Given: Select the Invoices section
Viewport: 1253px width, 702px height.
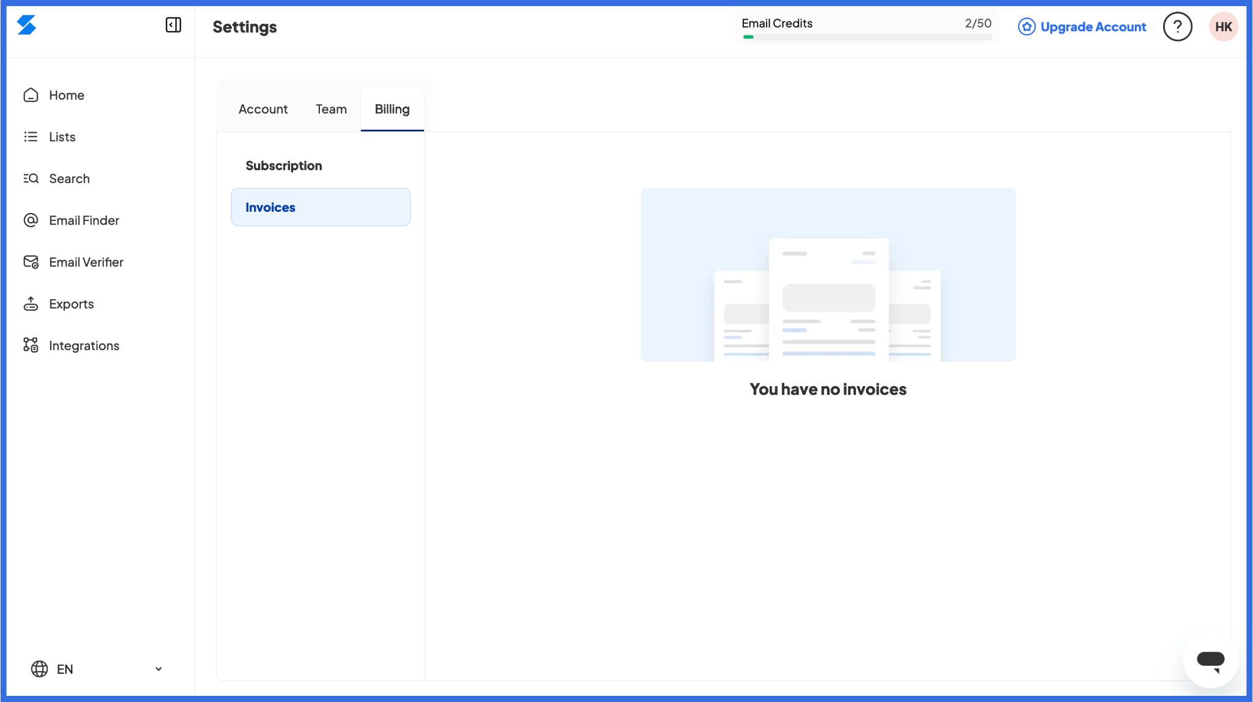Looking at the screenshot, I should [321, 207].
